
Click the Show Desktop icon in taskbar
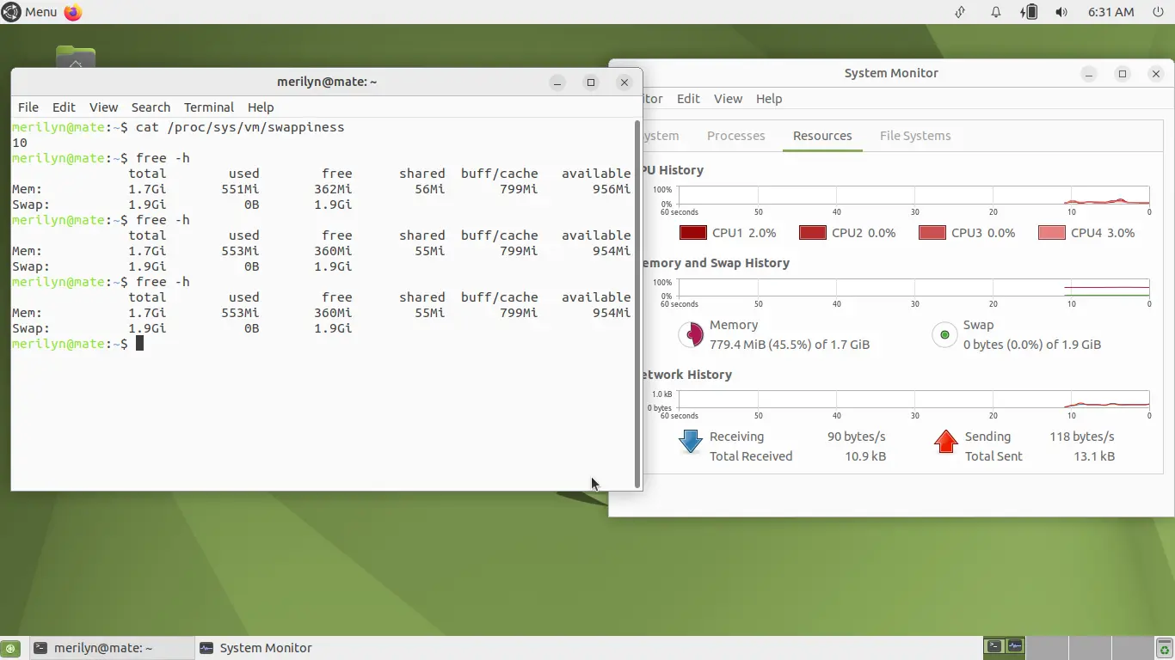coord(10,648)
